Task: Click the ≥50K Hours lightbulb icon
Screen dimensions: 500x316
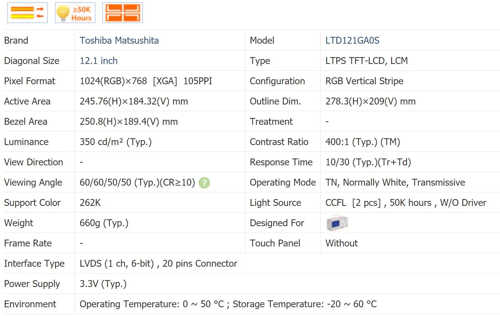Action: click(x=75, y=13)
